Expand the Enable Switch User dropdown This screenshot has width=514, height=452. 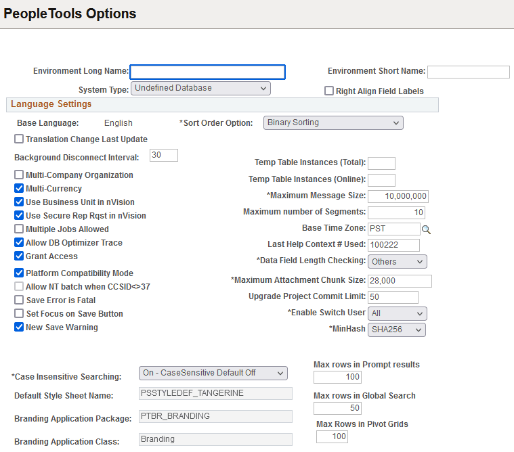[x=398, y=313]
